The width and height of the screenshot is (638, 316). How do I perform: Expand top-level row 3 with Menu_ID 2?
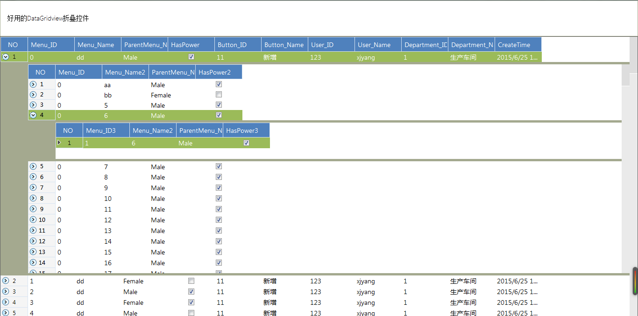(x=6, y=291)
